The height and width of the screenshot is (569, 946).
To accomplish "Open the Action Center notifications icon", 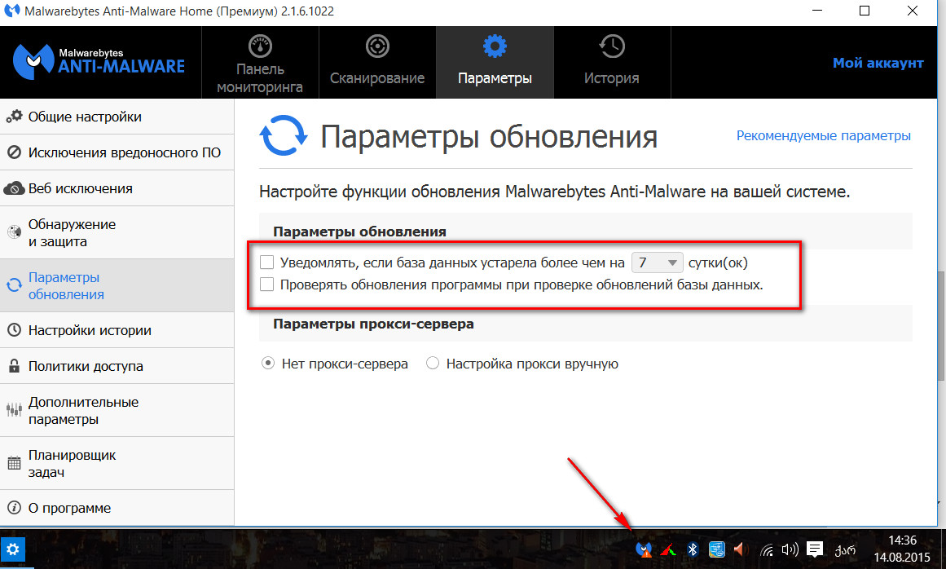I will [x=815, y=549].
